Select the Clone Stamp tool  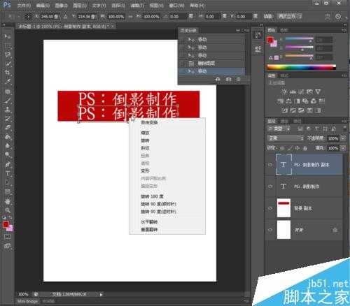pyautogui.click(x=8, y=110)
